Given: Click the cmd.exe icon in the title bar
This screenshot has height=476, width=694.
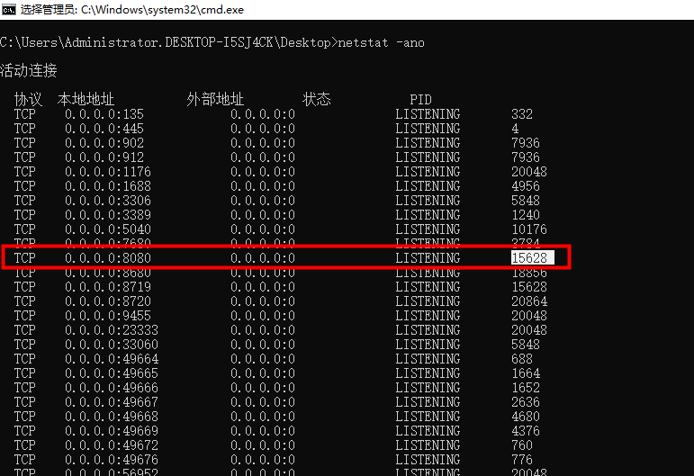Looking at the screenshot, I should pyautogui.click(x=8, y=9).
